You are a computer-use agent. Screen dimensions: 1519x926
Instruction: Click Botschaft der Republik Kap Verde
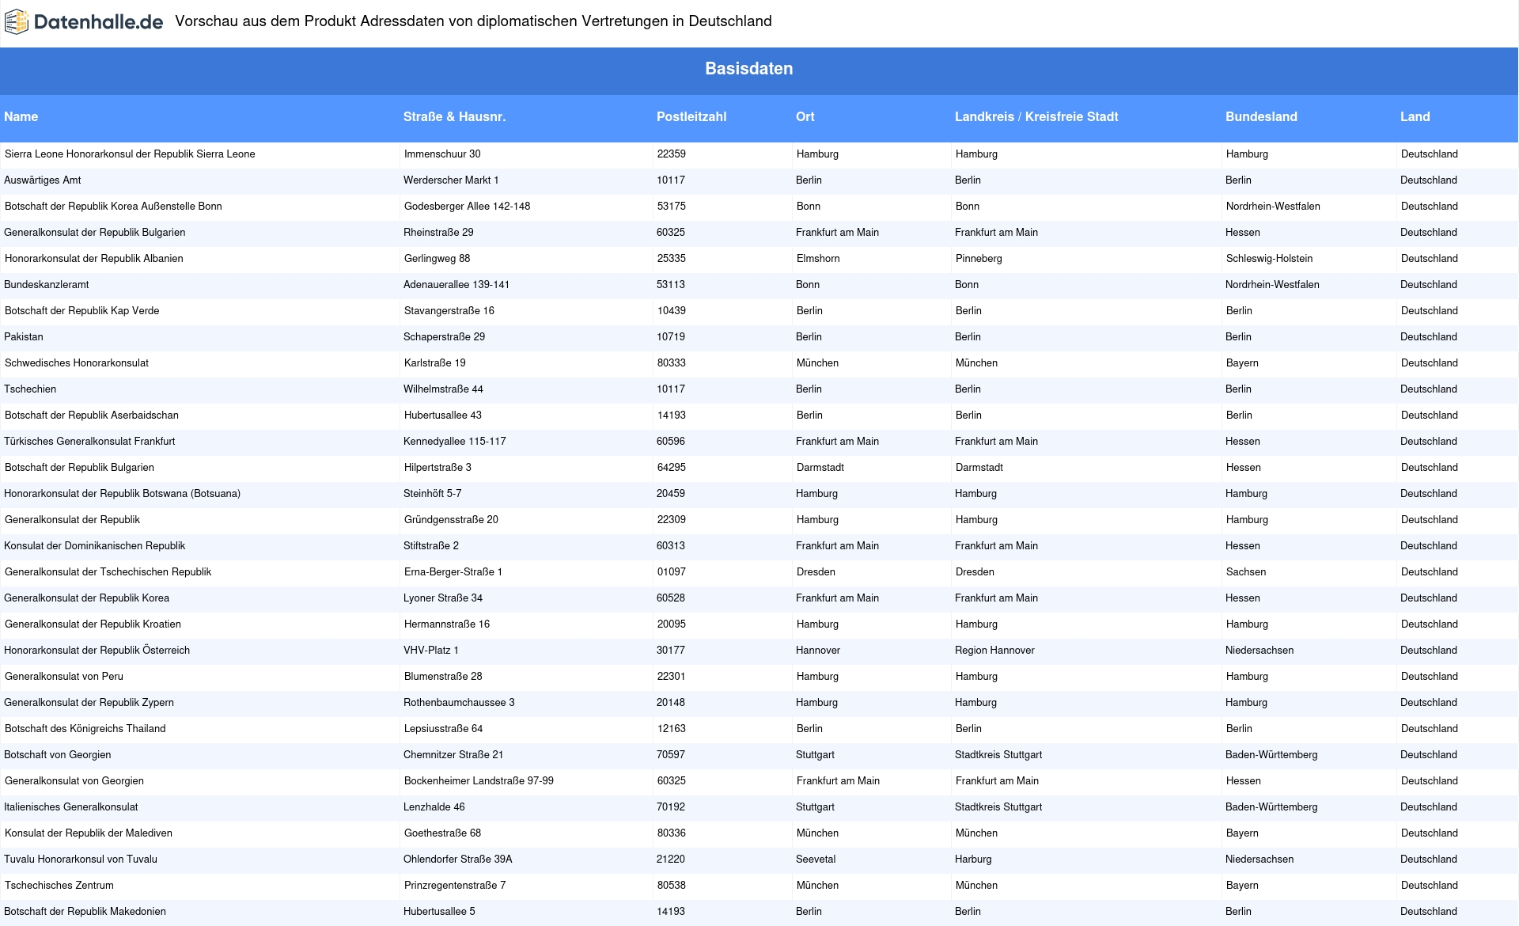pos(82,310)
